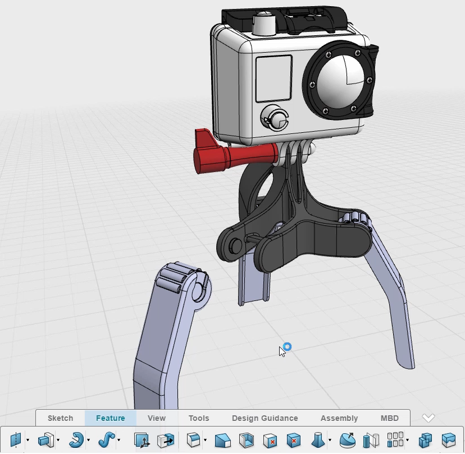465x454 pixels.
Task: Click the blue point in the viewport
Action: coord(286,347)
